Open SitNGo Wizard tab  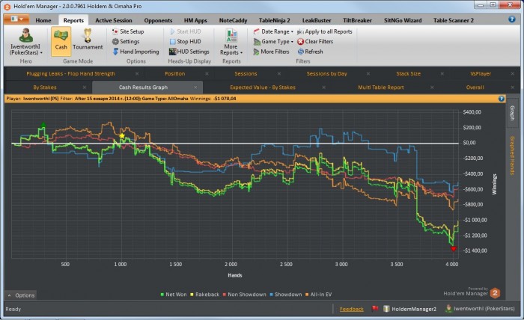point(403,20)
